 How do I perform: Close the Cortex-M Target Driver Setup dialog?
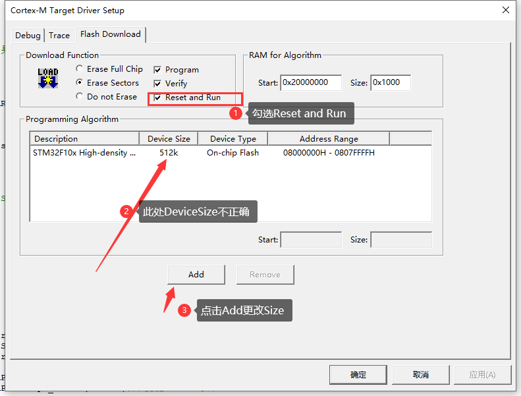pyautogui.click(x=506, y=10)
